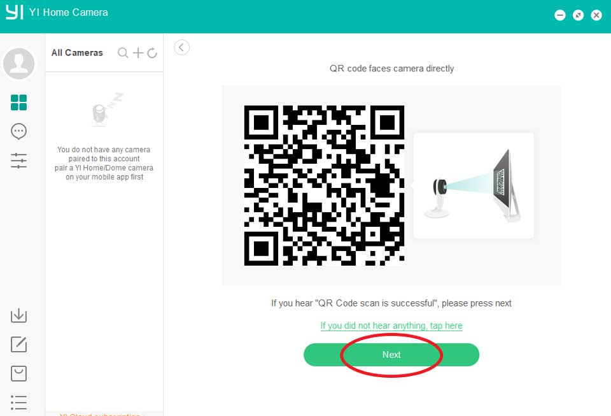Click the QR code image
The image size is (611, 416).
[x=324, y=185]
